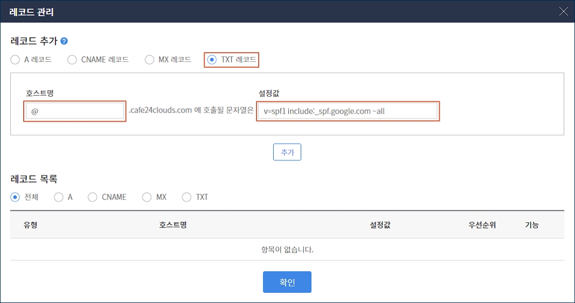The height and width of the screenshot is (303, 575).
Task: Choose the CNAME 레코드 option
Action: (72, 60)
